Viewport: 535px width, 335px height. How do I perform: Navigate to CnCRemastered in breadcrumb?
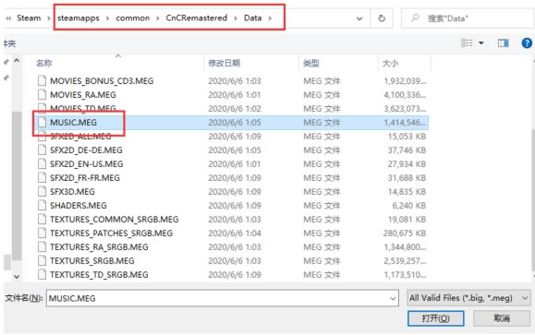pos(197,18)
